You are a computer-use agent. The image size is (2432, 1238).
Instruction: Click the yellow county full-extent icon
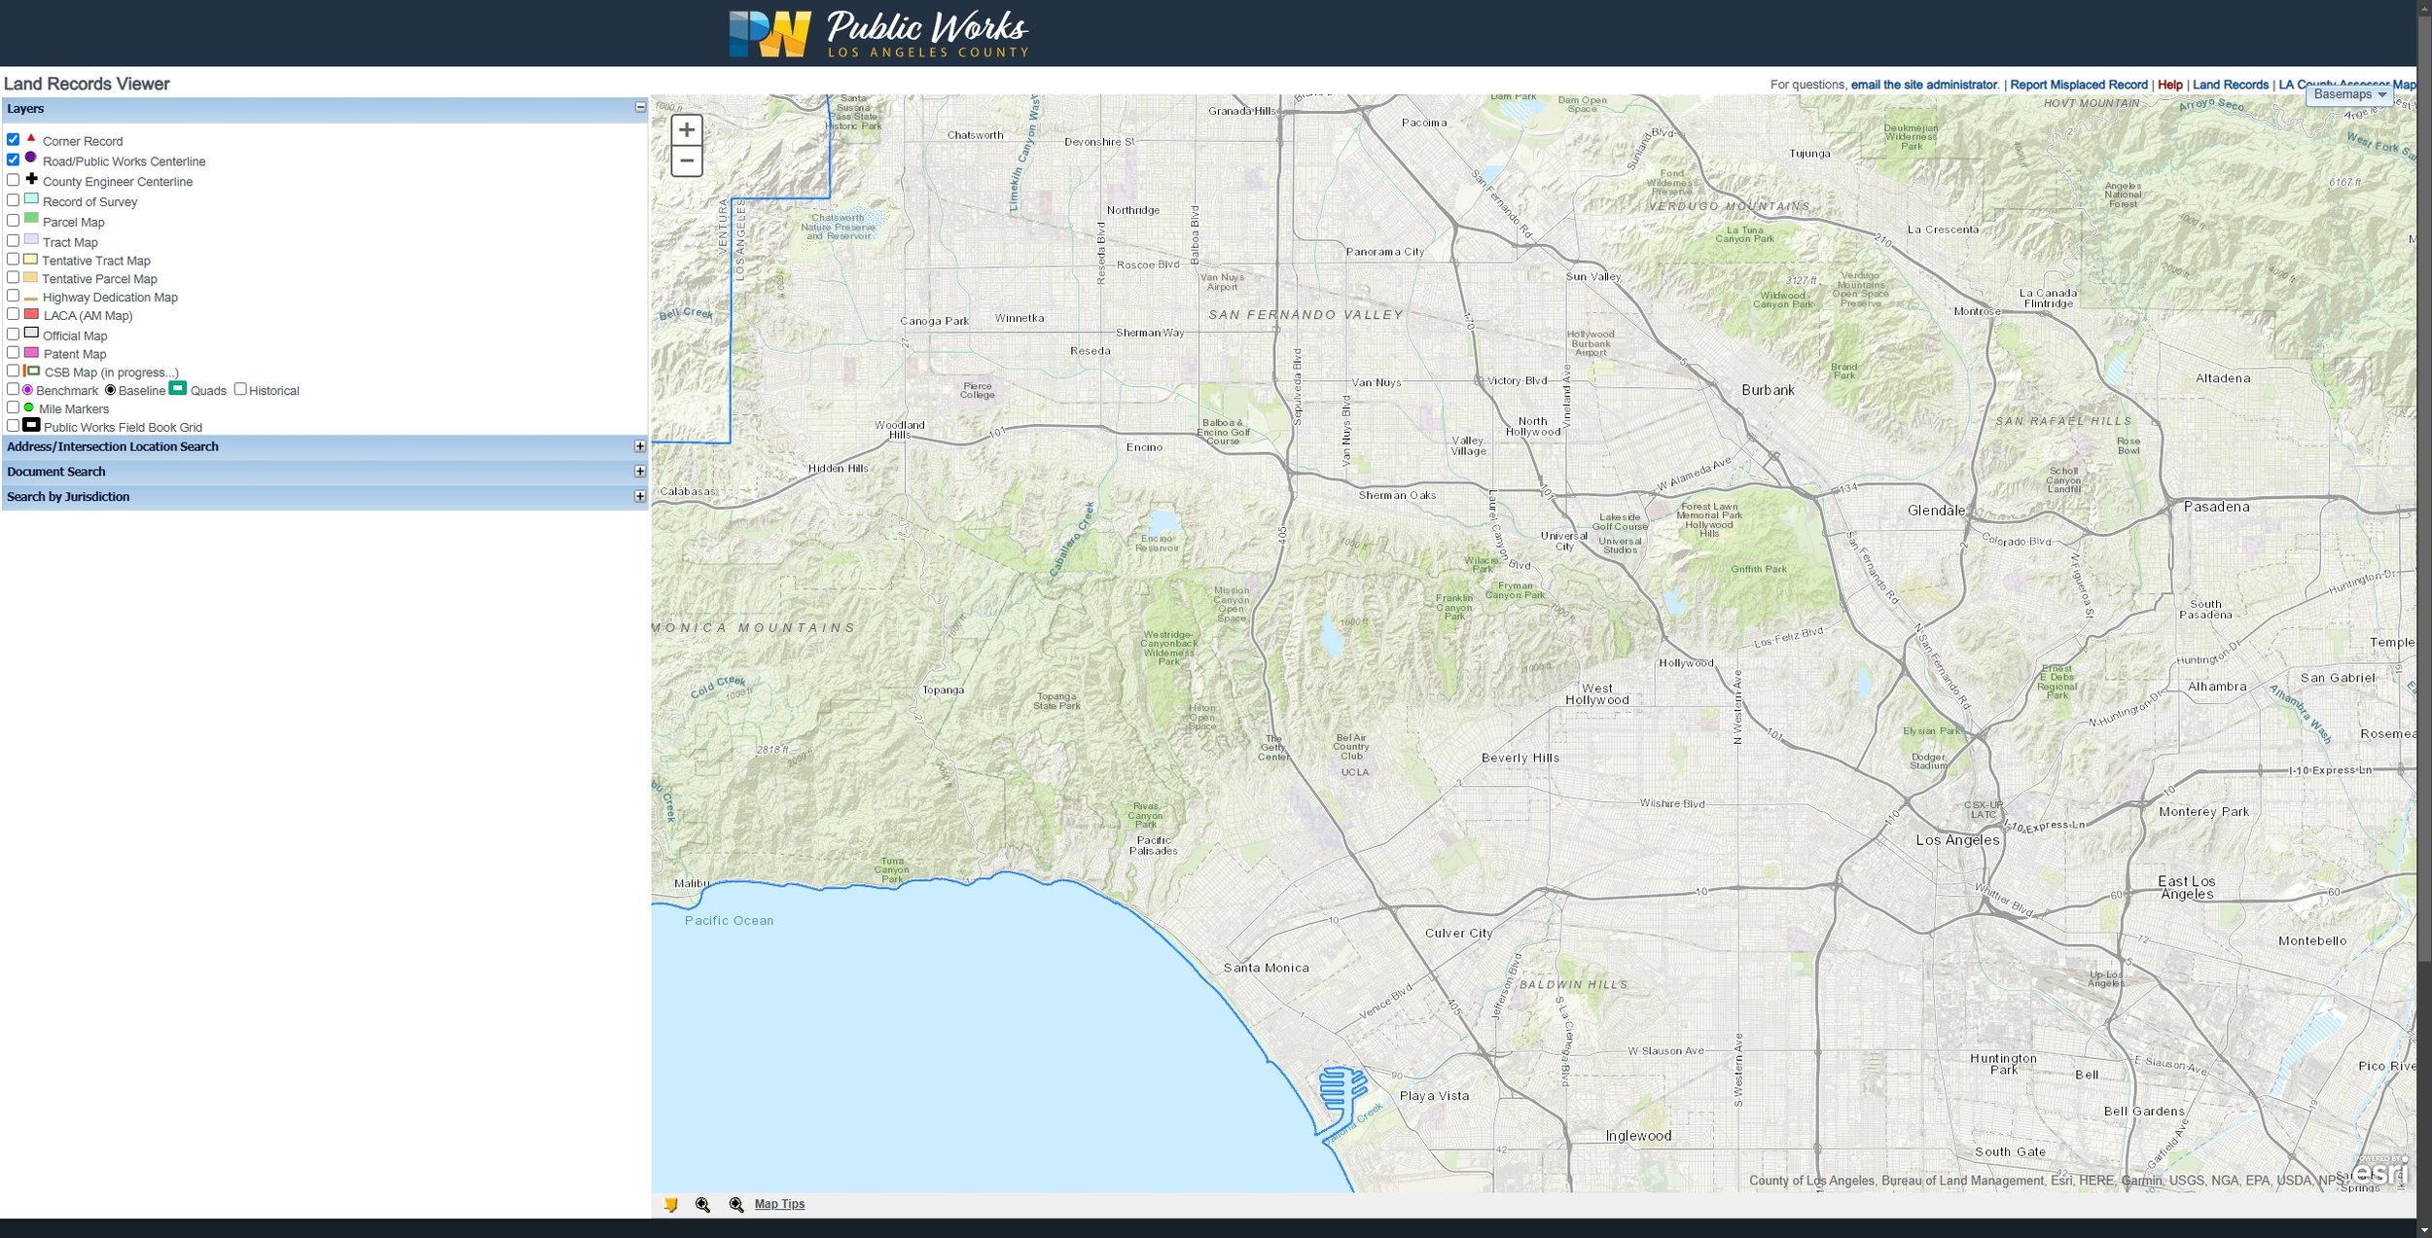tap(670, 1205)
